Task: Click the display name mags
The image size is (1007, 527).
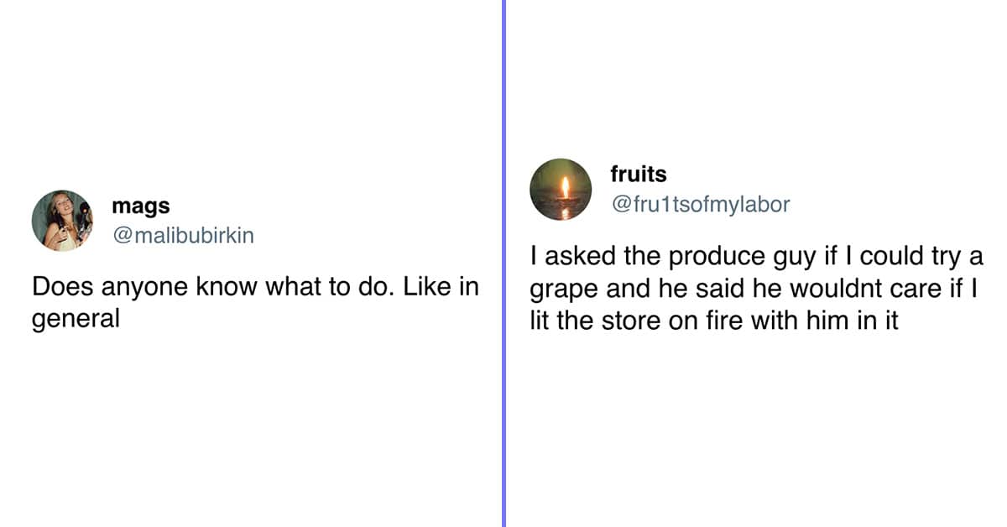Action: [x=140, y=206]
